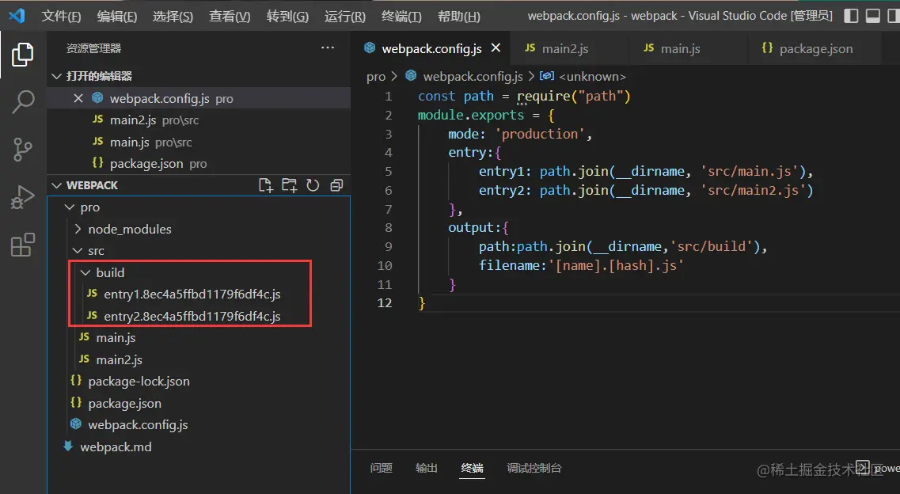Open webpack.config.js in explorer tree

tap(138, 425)
